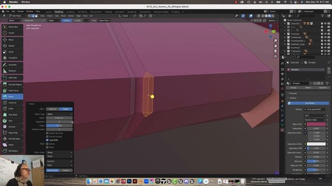The image size is (332, 186).
Task: Switch to the UV Editing workspace tab
Action: point(82,12)
